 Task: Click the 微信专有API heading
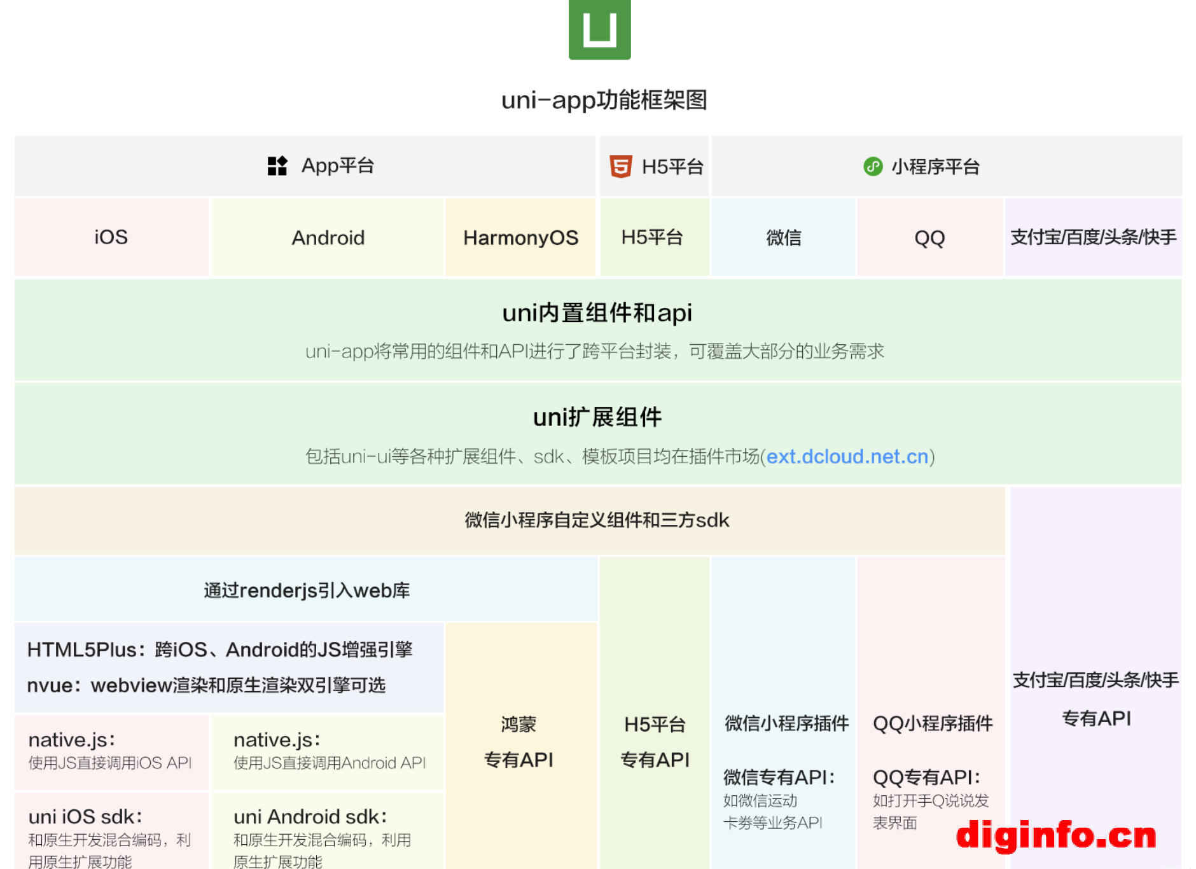779,777
